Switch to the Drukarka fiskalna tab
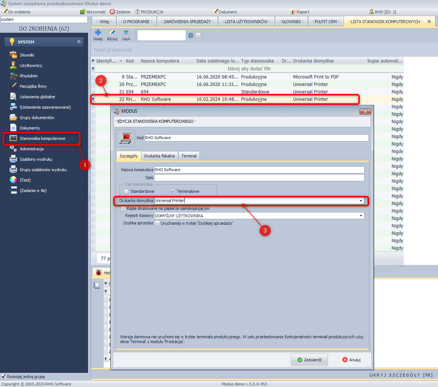This screenshot has height=387, width=438. coord(159,156)
